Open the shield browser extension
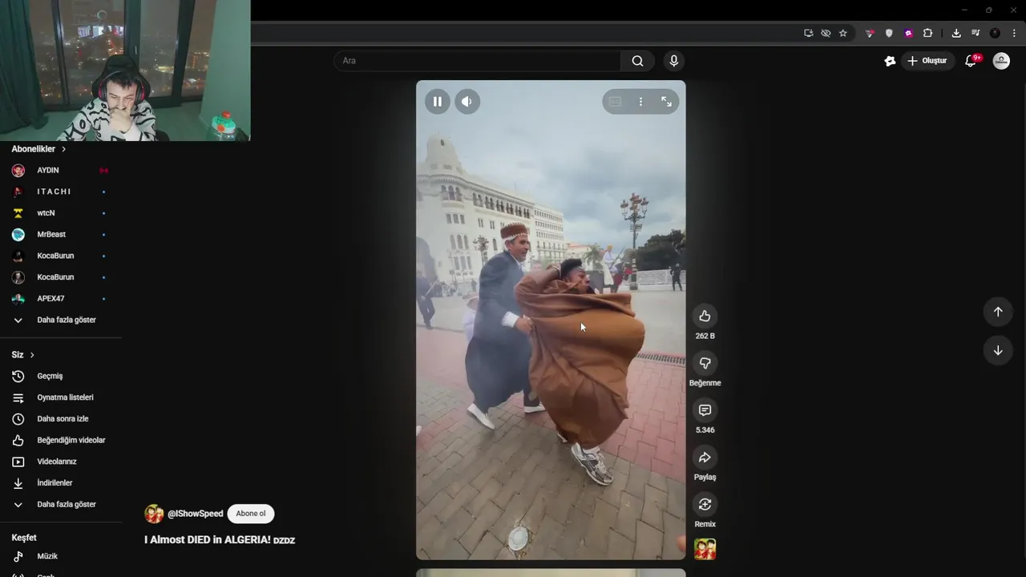This screenshot has width=1026, height=577. click(x=889, y=33)
